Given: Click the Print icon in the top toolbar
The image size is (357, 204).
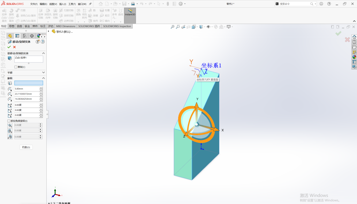Looking at the screenshot, I should click(x=133, y=4).
